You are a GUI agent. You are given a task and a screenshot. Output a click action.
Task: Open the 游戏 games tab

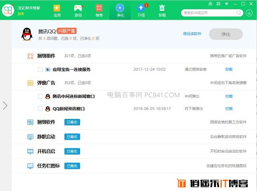click(x=78, y=11)
